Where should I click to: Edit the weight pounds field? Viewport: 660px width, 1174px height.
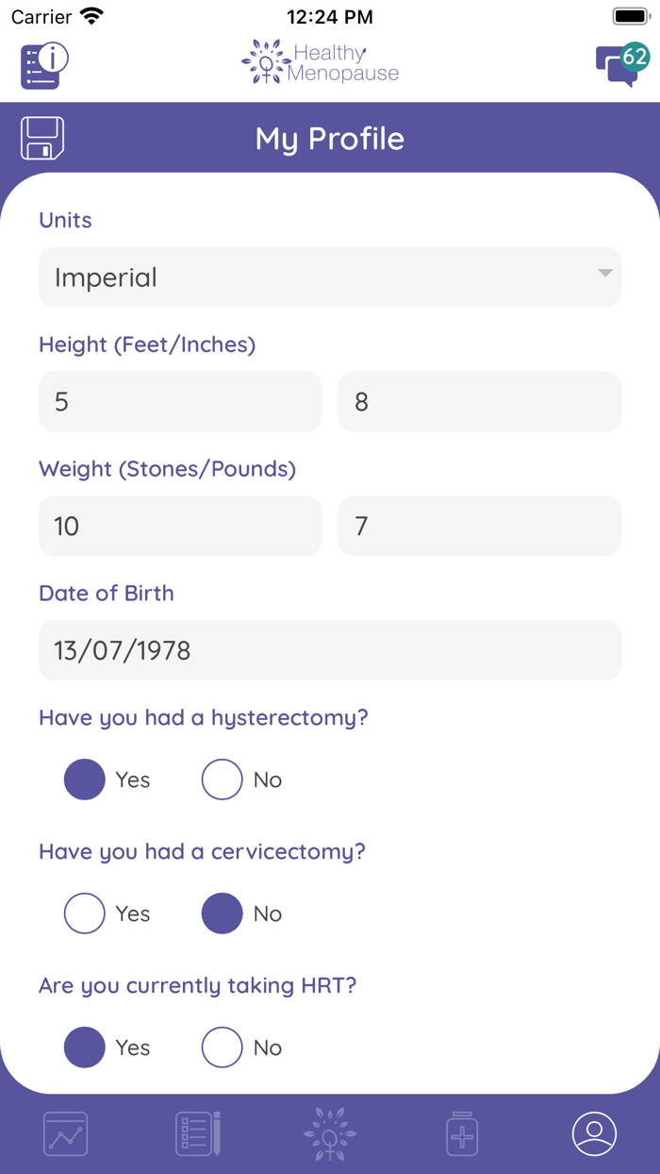tap(479, 526)
